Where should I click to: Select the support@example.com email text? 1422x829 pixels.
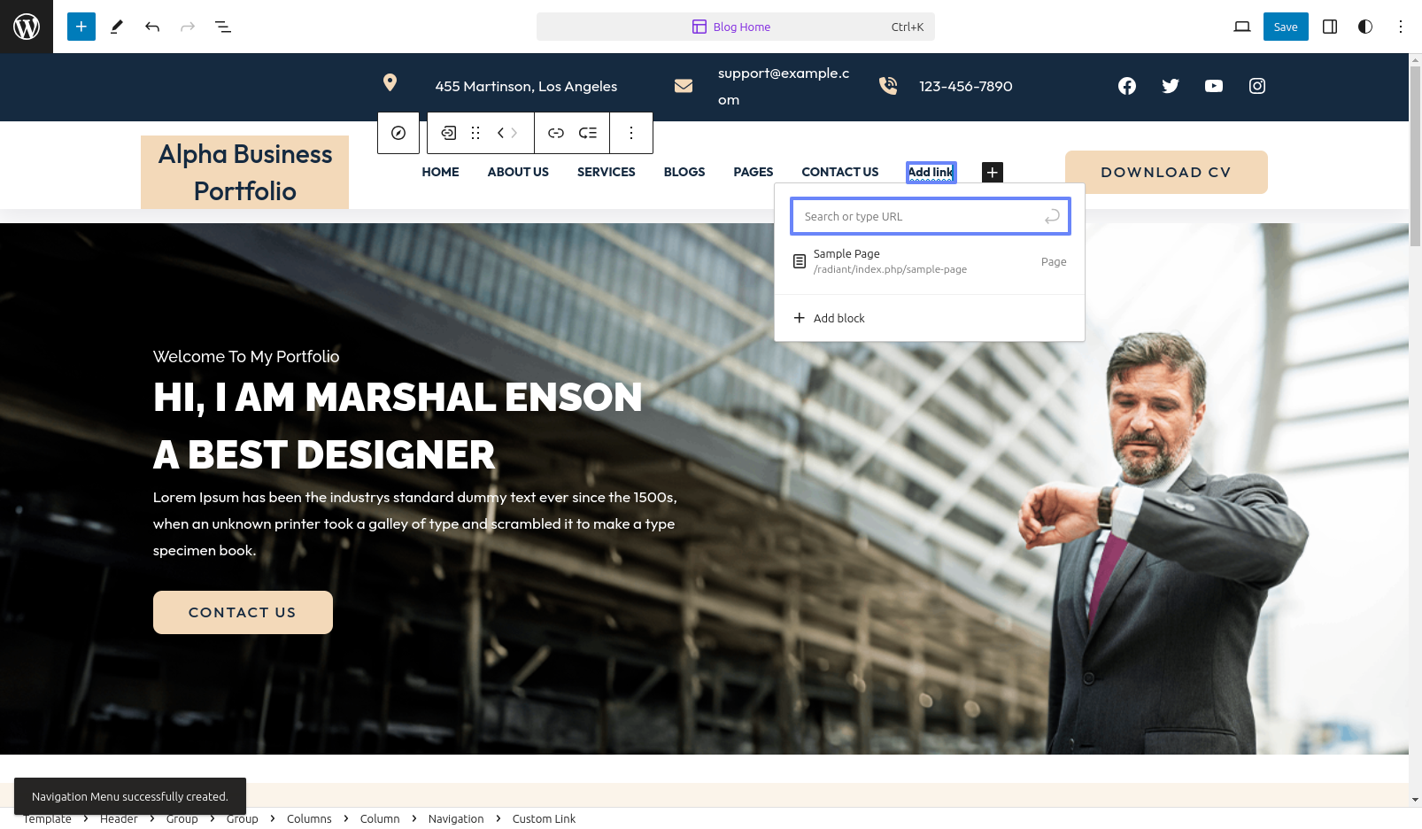point(784,86)
